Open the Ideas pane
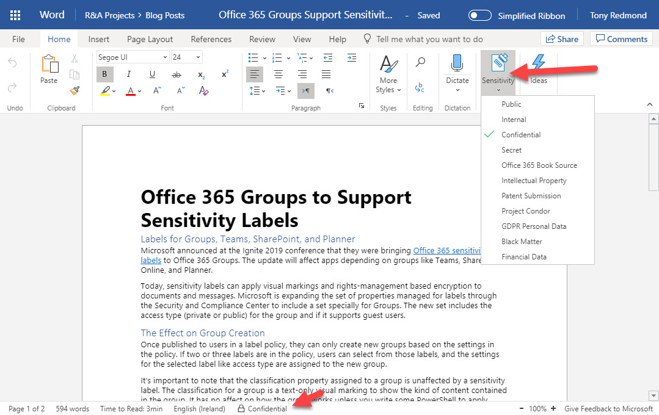 539,70
